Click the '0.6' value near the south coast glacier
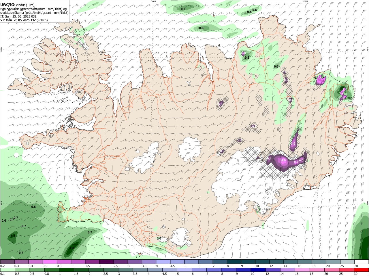This screenshot has height=276, width=369. tap(159, 238)
